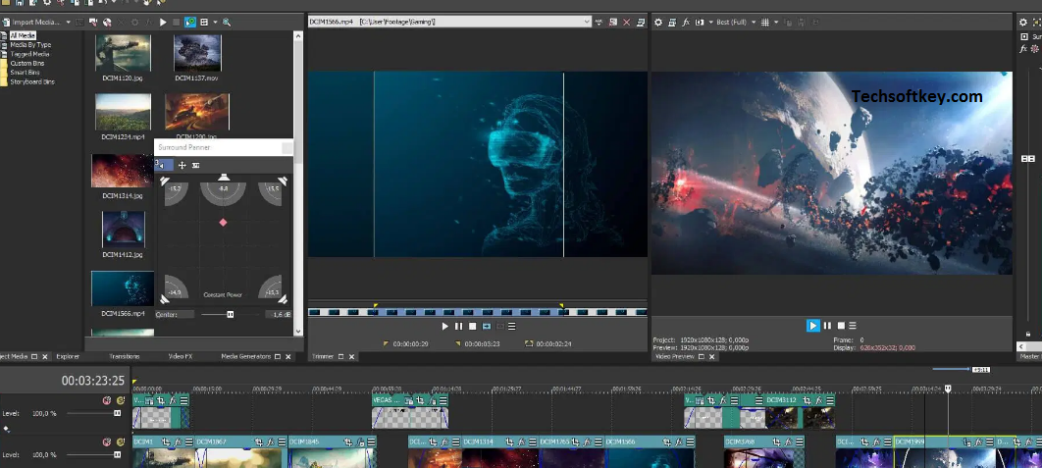Open the Views dropdown arrow in Project Media
Image resolution: width=1042 pixels, height=468 pixels.
[215, 22]
